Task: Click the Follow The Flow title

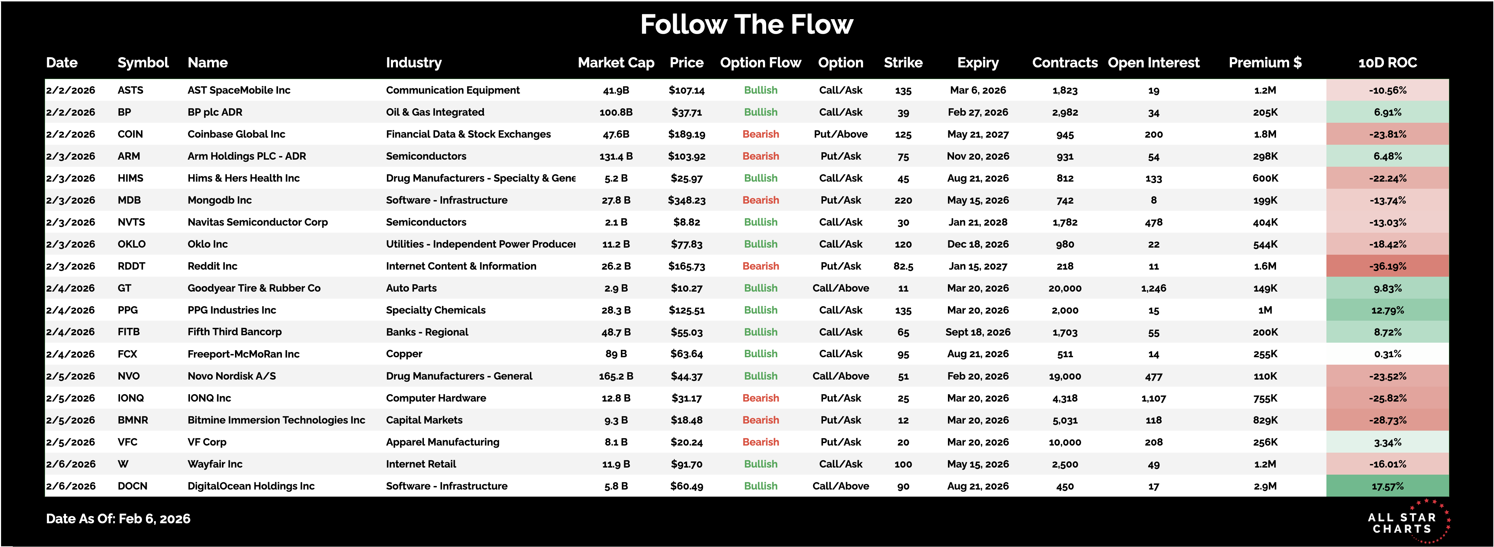Action: click(x=746, y=25)
